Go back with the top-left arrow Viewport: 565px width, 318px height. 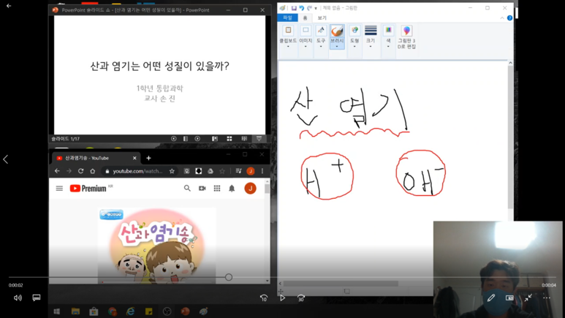(9, 6)
